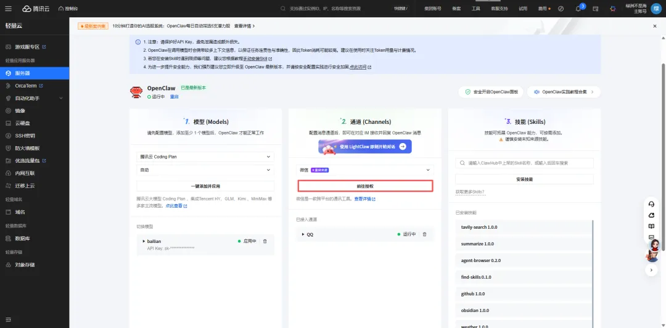
Task: Click the 防火墙模板 shield icon
Action: [x=8, y=149]
